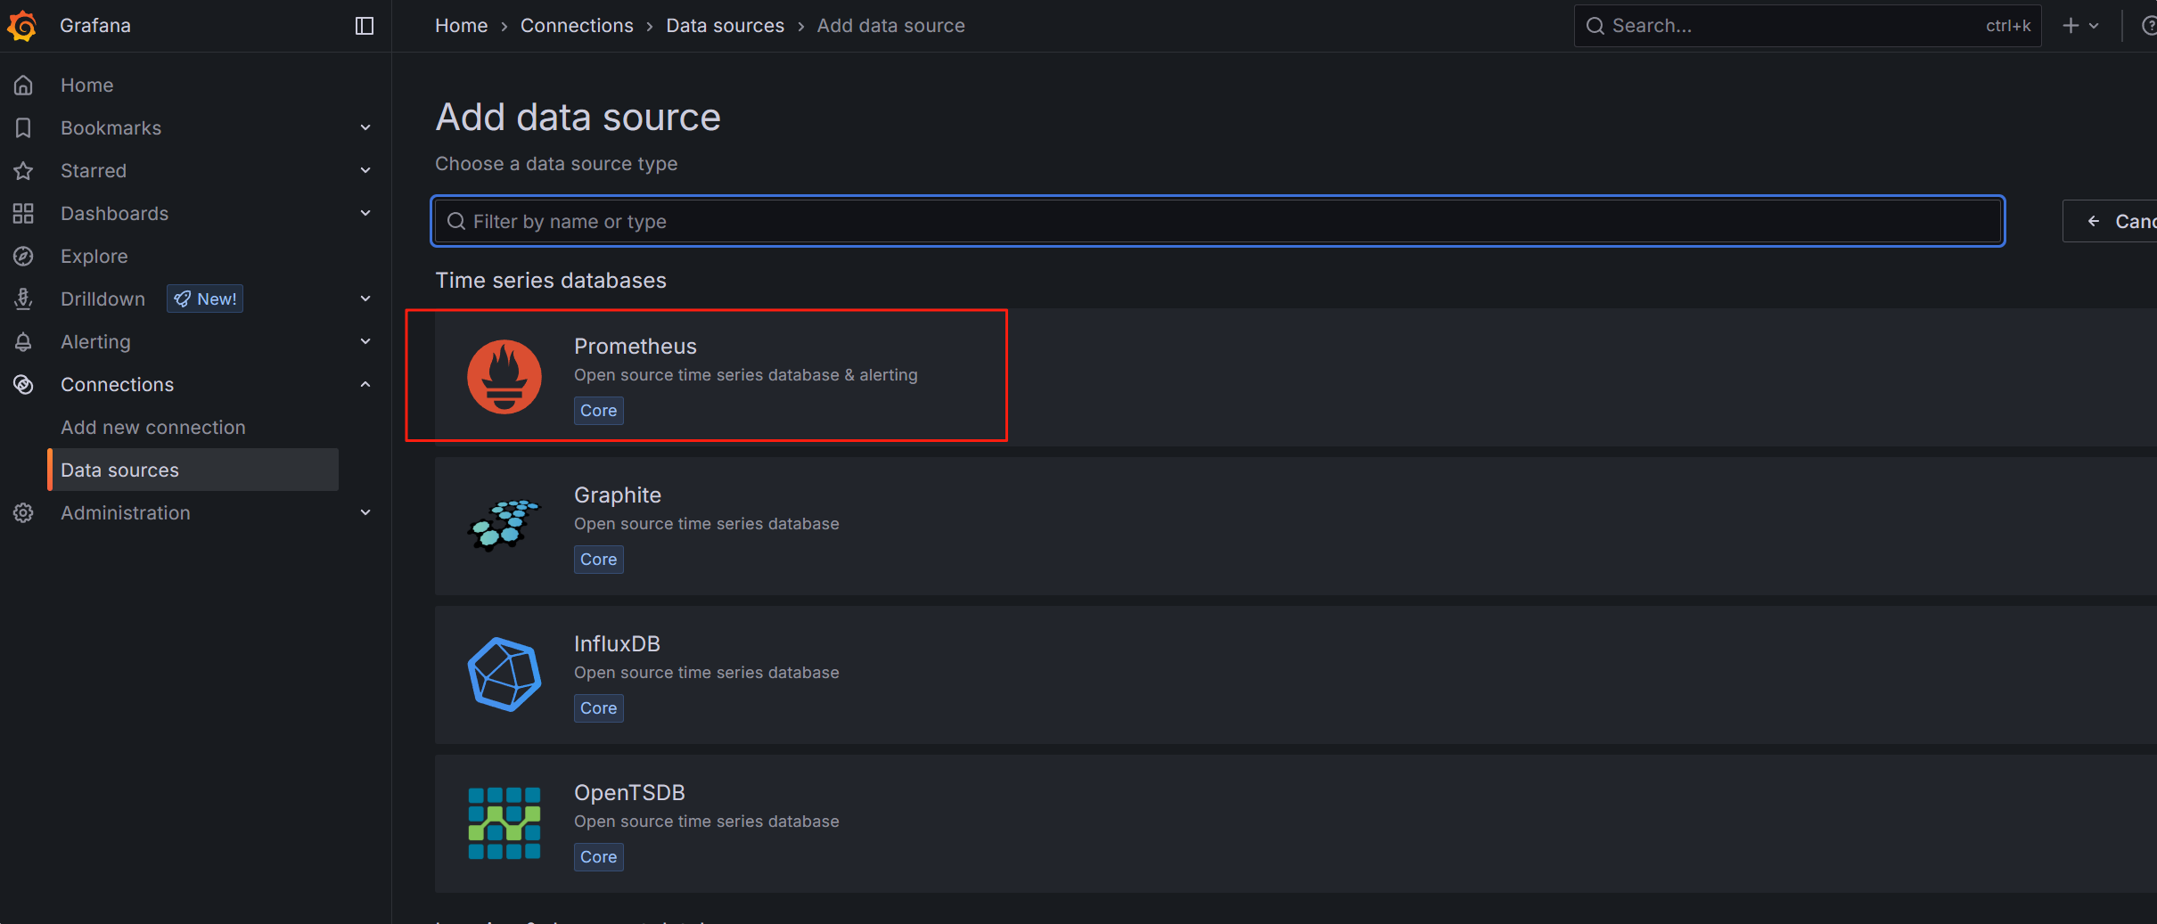
Task: Click the Graphite logo icon
Action: click(504, 526)
